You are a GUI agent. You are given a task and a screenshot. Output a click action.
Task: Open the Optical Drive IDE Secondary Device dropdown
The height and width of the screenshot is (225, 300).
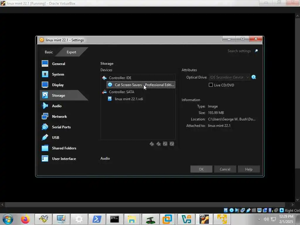pos(229,77)
